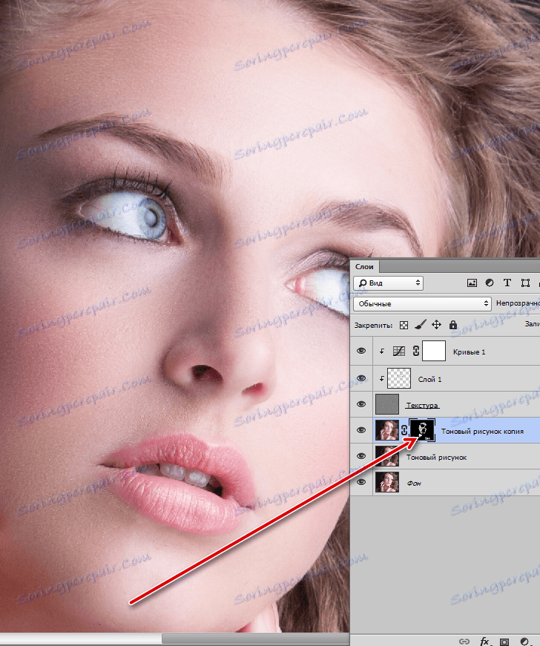Click the gray thumbnail of Текстура layer
Image resolution: width=540 pixels, height=646 pixels.
pos(387,404)
